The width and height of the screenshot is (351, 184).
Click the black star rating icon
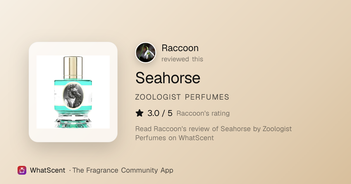(140, 113)
